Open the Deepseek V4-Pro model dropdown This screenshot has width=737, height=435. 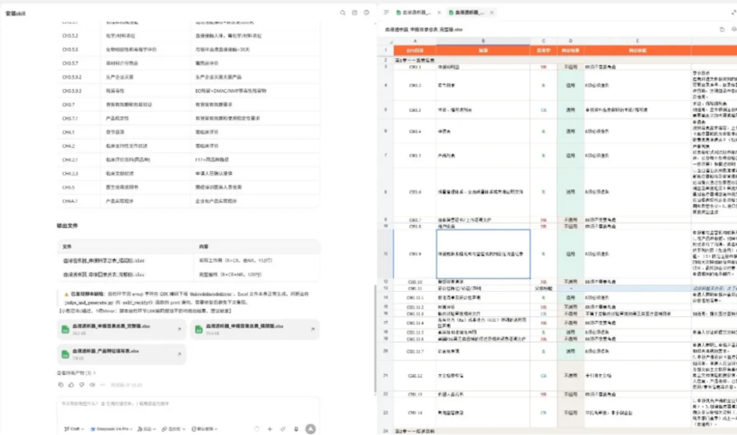point(111,429)
